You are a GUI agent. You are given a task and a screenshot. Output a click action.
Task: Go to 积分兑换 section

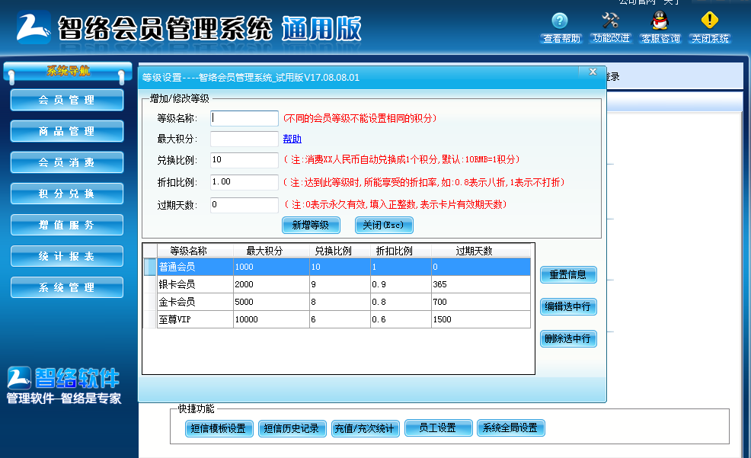click(67, 194)
